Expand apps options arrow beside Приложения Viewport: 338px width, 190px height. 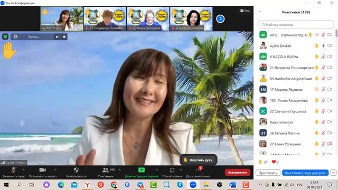pyautogui.click(x=181, y=170)
